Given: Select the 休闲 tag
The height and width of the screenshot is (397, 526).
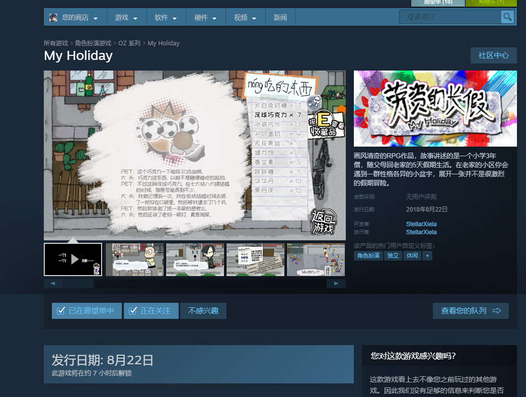Looking at the screenshot, I should coord(412,255).
